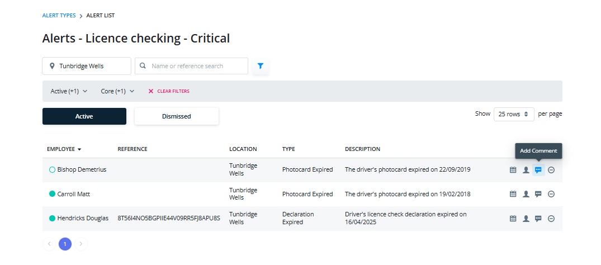
Task: Switch to the Active tab
Action: point(84,116)
